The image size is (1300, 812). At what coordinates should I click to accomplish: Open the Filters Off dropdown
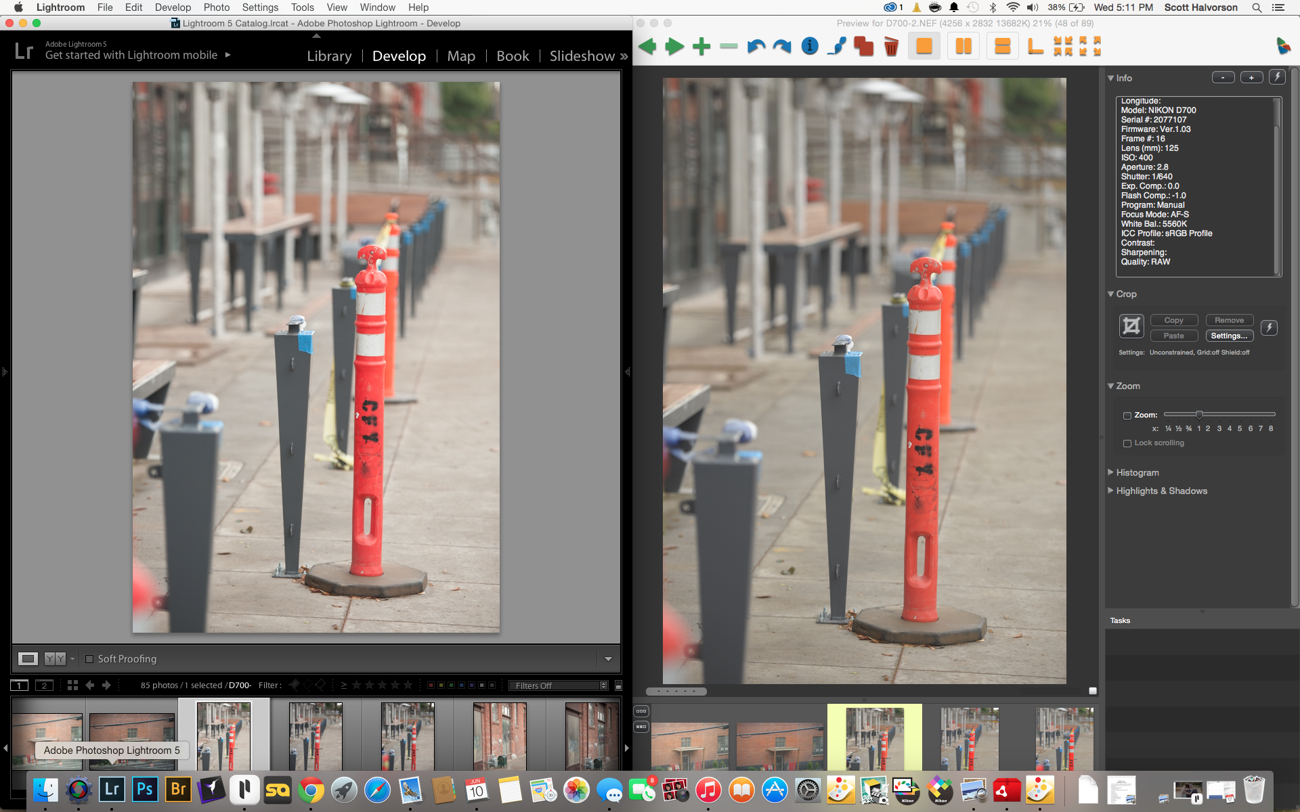point(559,685)
